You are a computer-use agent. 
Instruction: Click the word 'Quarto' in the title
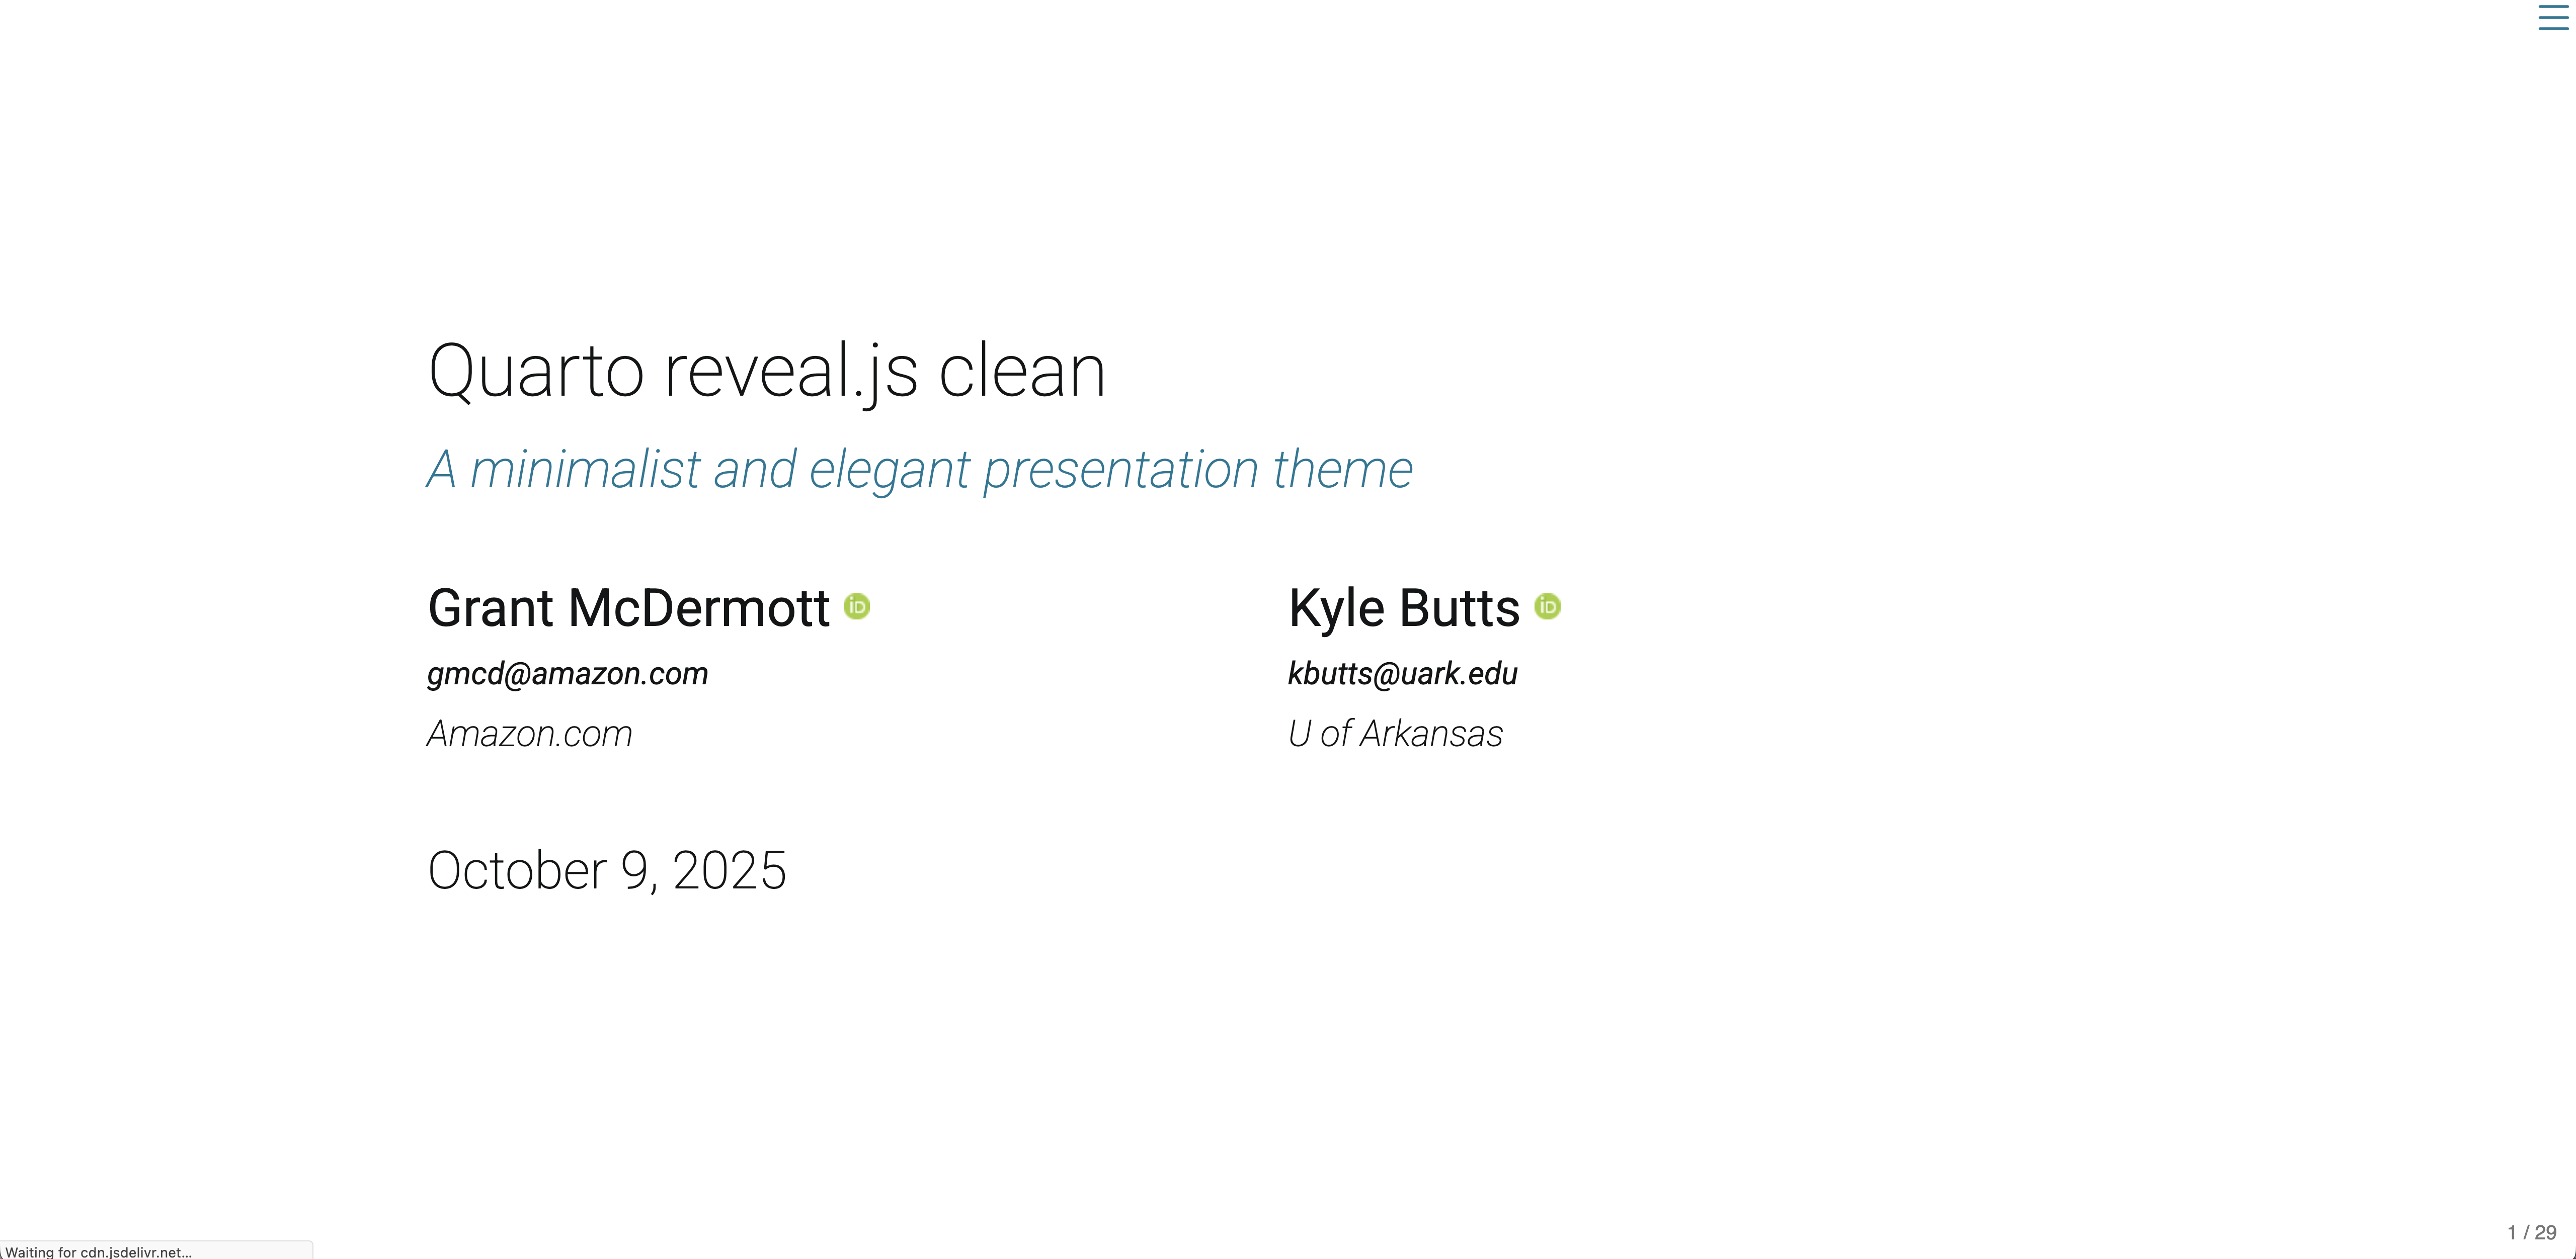tap(535, 371)
